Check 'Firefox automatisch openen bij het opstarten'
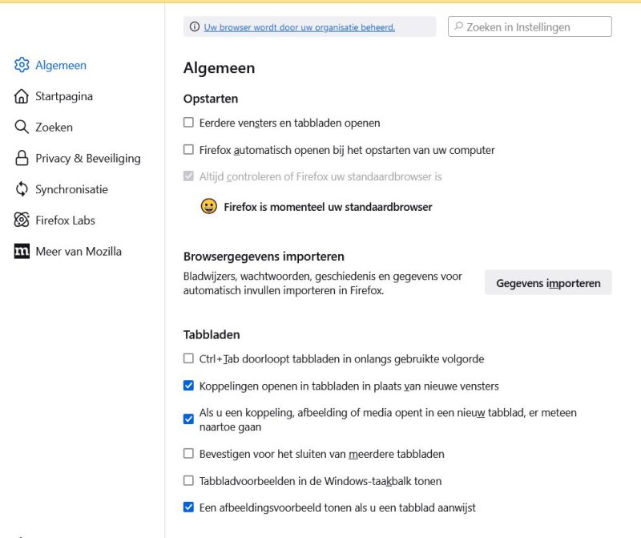Viewport: 641px width, 538px height. coord(188,149)
